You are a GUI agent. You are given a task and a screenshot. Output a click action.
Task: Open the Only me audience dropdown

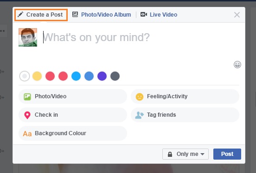186,154
